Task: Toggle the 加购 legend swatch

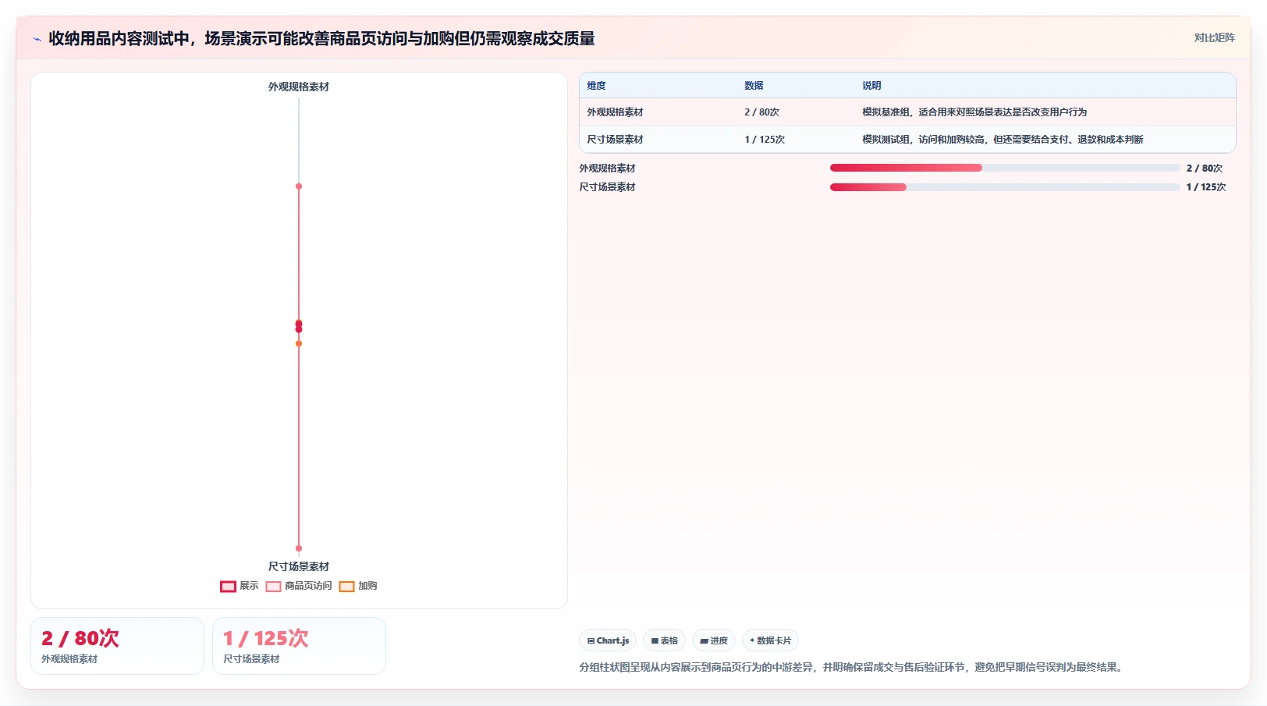Action: coord(346,587)
